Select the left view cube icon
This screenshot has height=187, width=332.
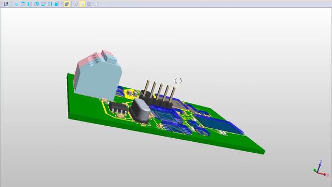click(30, 4)
